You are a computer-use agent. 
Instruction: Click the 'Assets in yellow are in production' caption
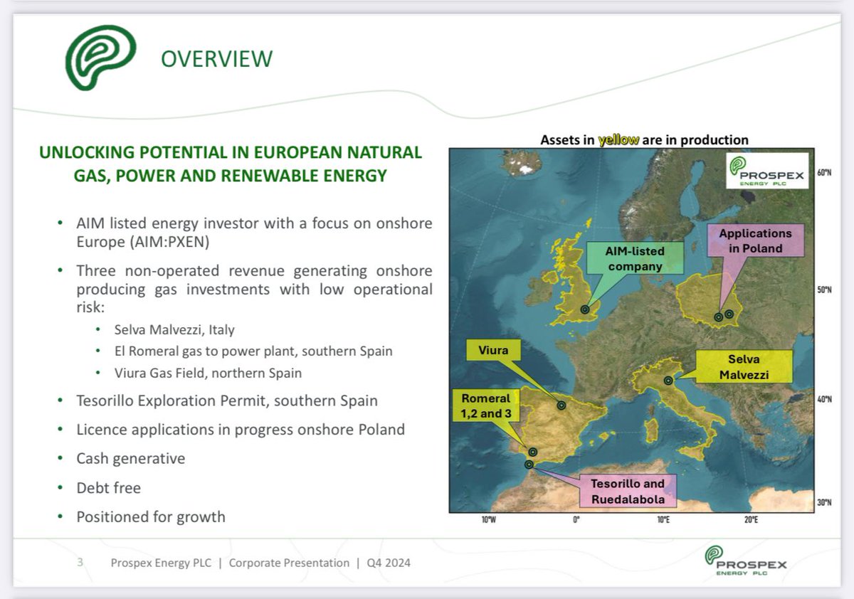point(644,140)
